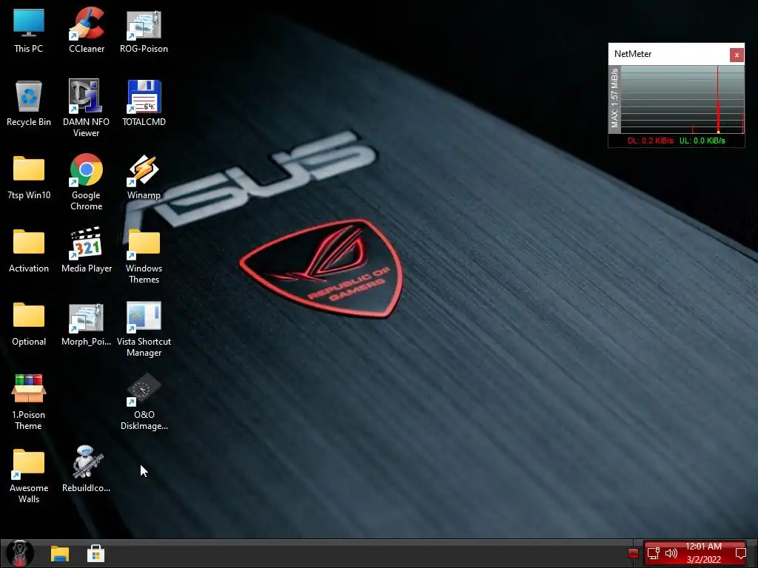This screenshot has height=568, width=758.
Task: Open the notification center icon
Action: (x=740, y=553)
